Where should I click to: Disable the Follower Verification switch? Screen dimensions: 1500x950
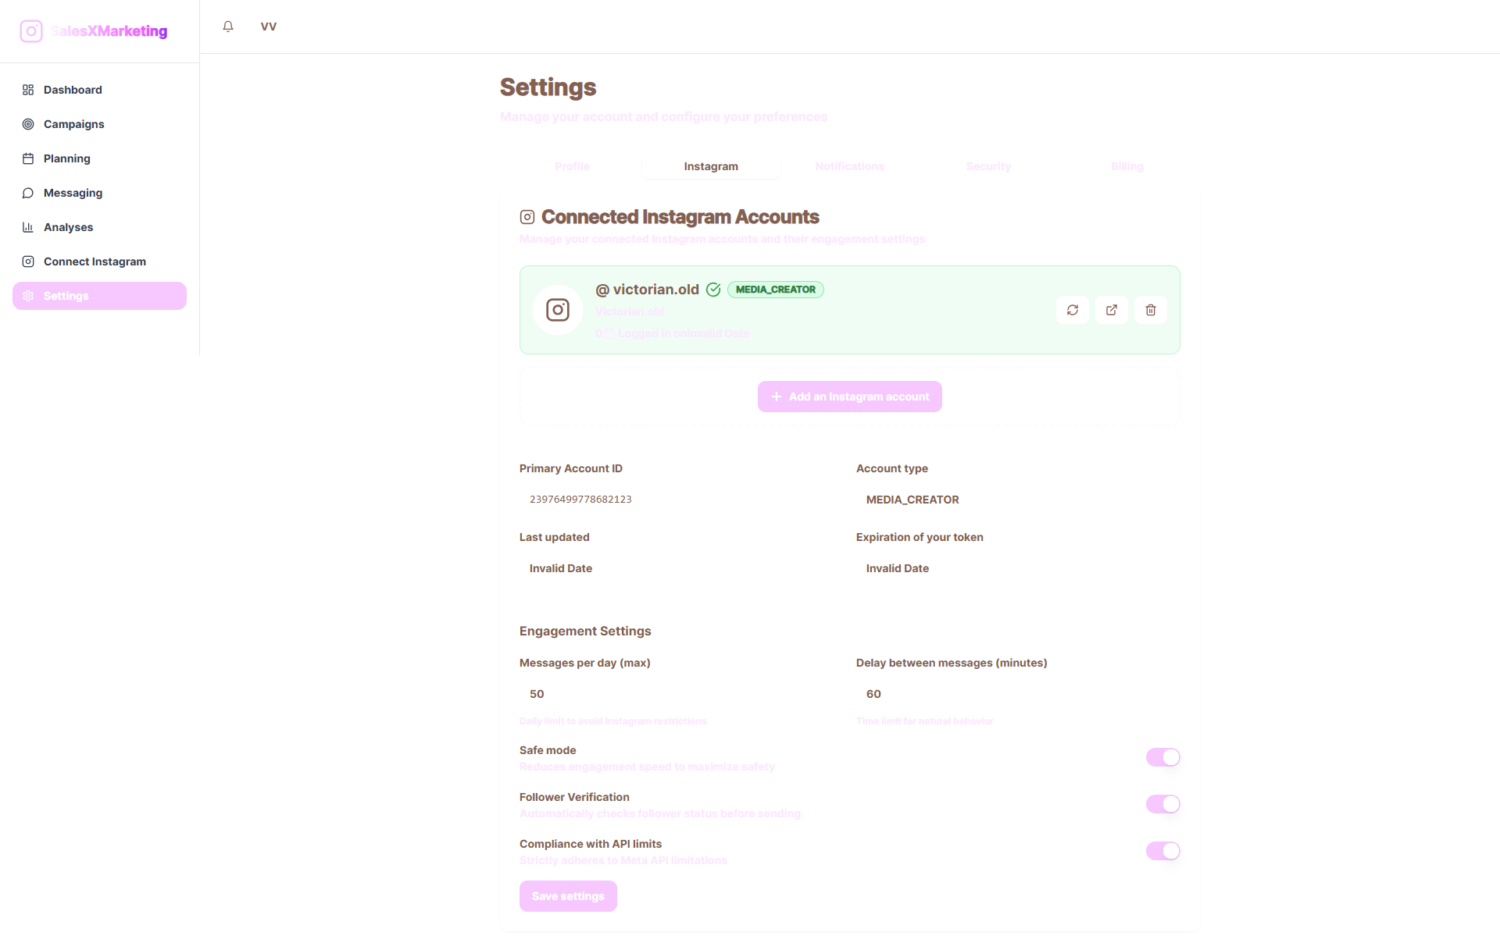1162,804
